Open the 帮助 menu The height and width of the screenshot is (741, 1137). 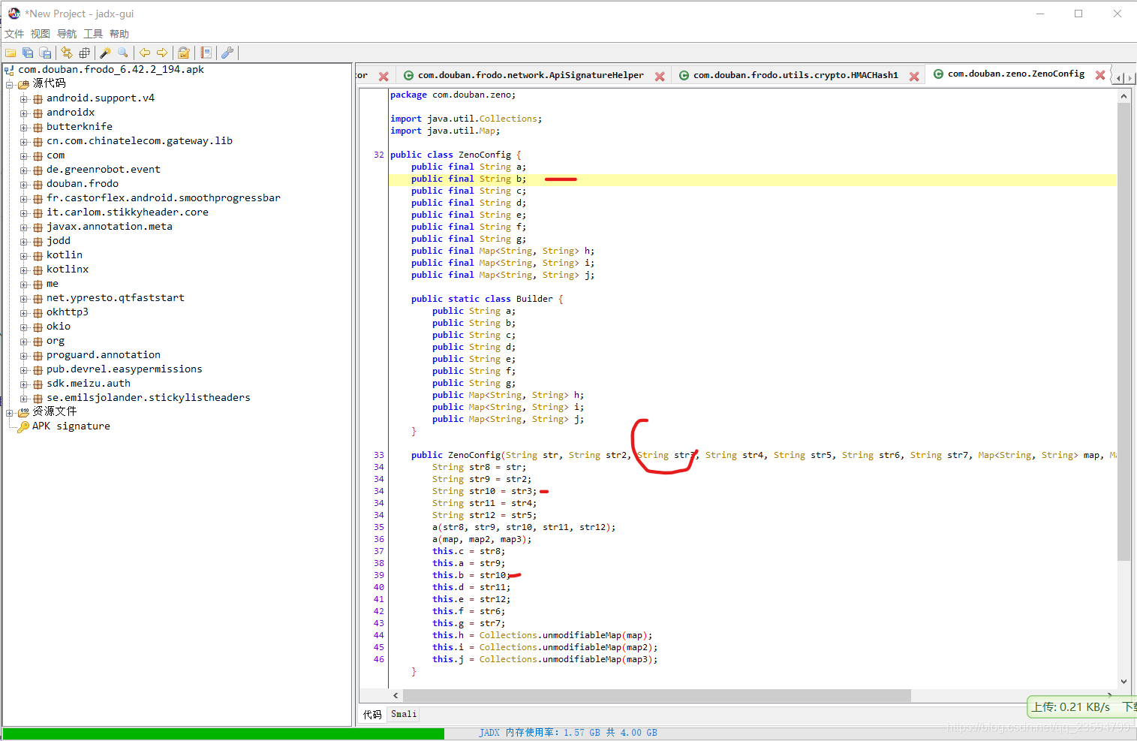(x=119, y=34)
